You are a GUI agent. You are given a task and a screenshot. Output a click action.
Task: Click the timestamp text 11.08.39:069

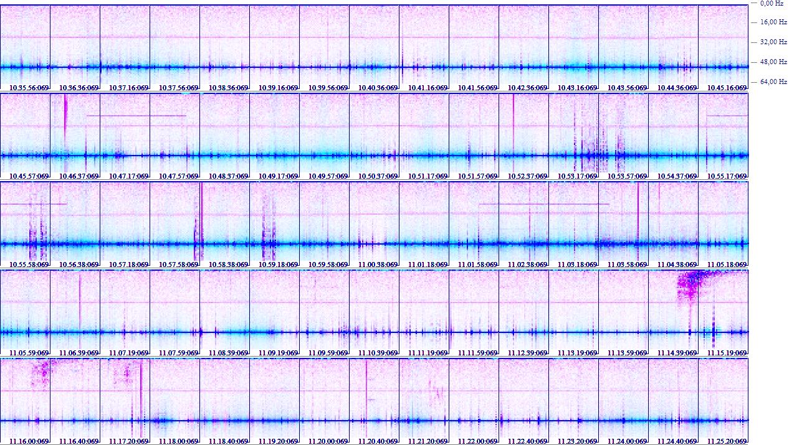(x=229, y=354)
